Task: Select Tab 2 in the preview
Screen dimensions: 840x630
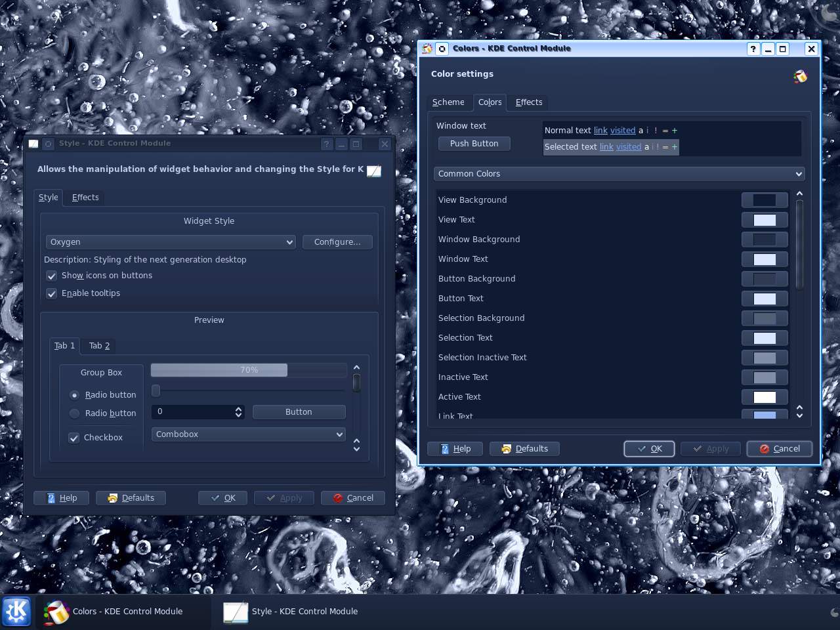Action: [100, 346]
